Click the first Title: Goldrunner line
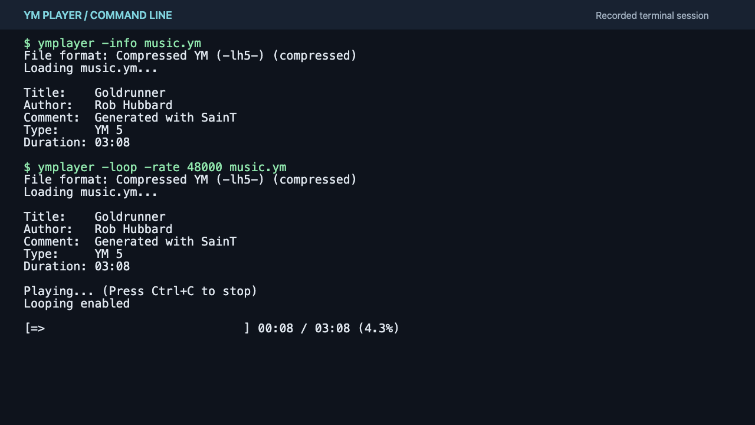Image resolution: width=755 pixels, height=425 pixels. [94, 93]
